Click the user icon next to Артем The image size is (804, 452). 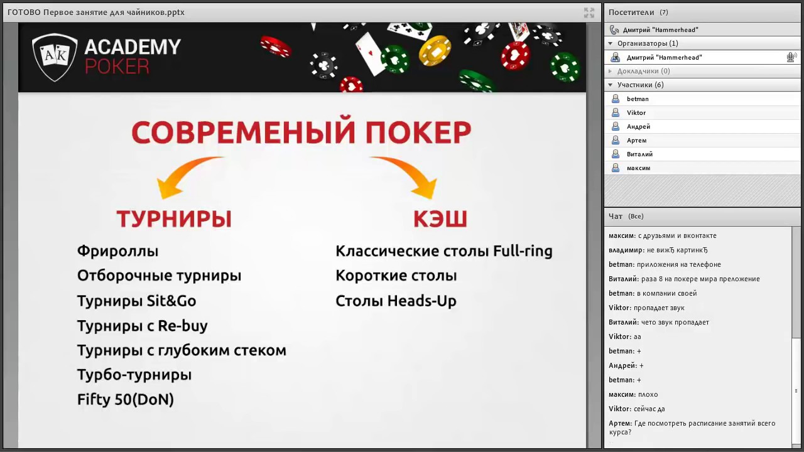pos(616,140)
